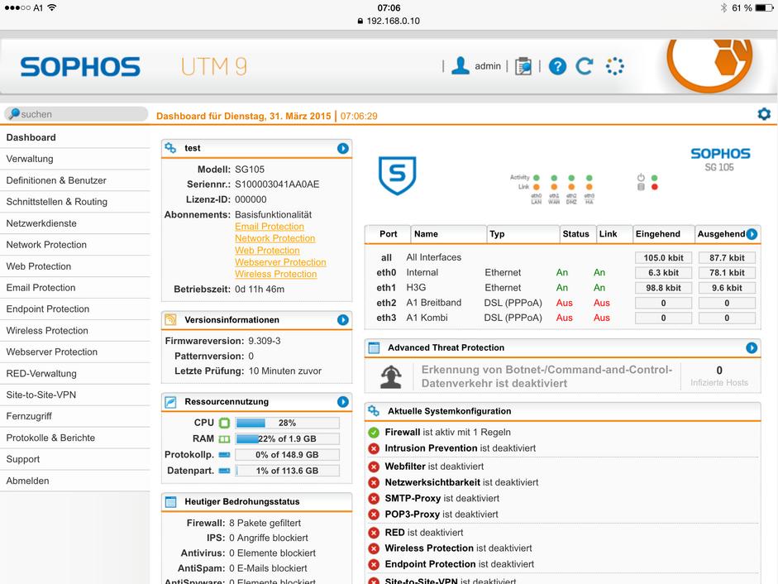Select Abmelden to log out

(75, 481)
